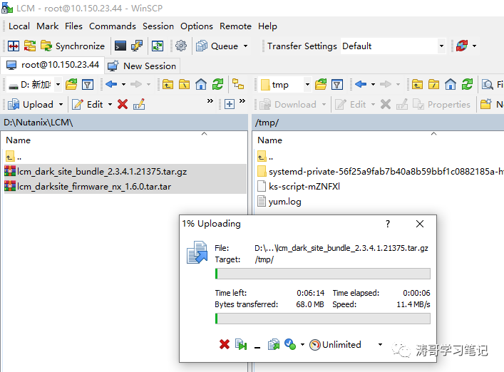Viewport: 504px width, 372px height.
Task: Open the terminal console icon
Action: [120, 46]
